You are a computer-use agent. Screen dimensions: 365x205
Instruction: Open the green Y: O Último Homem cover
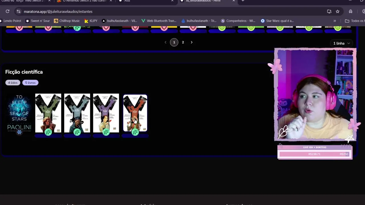point(48,113)
